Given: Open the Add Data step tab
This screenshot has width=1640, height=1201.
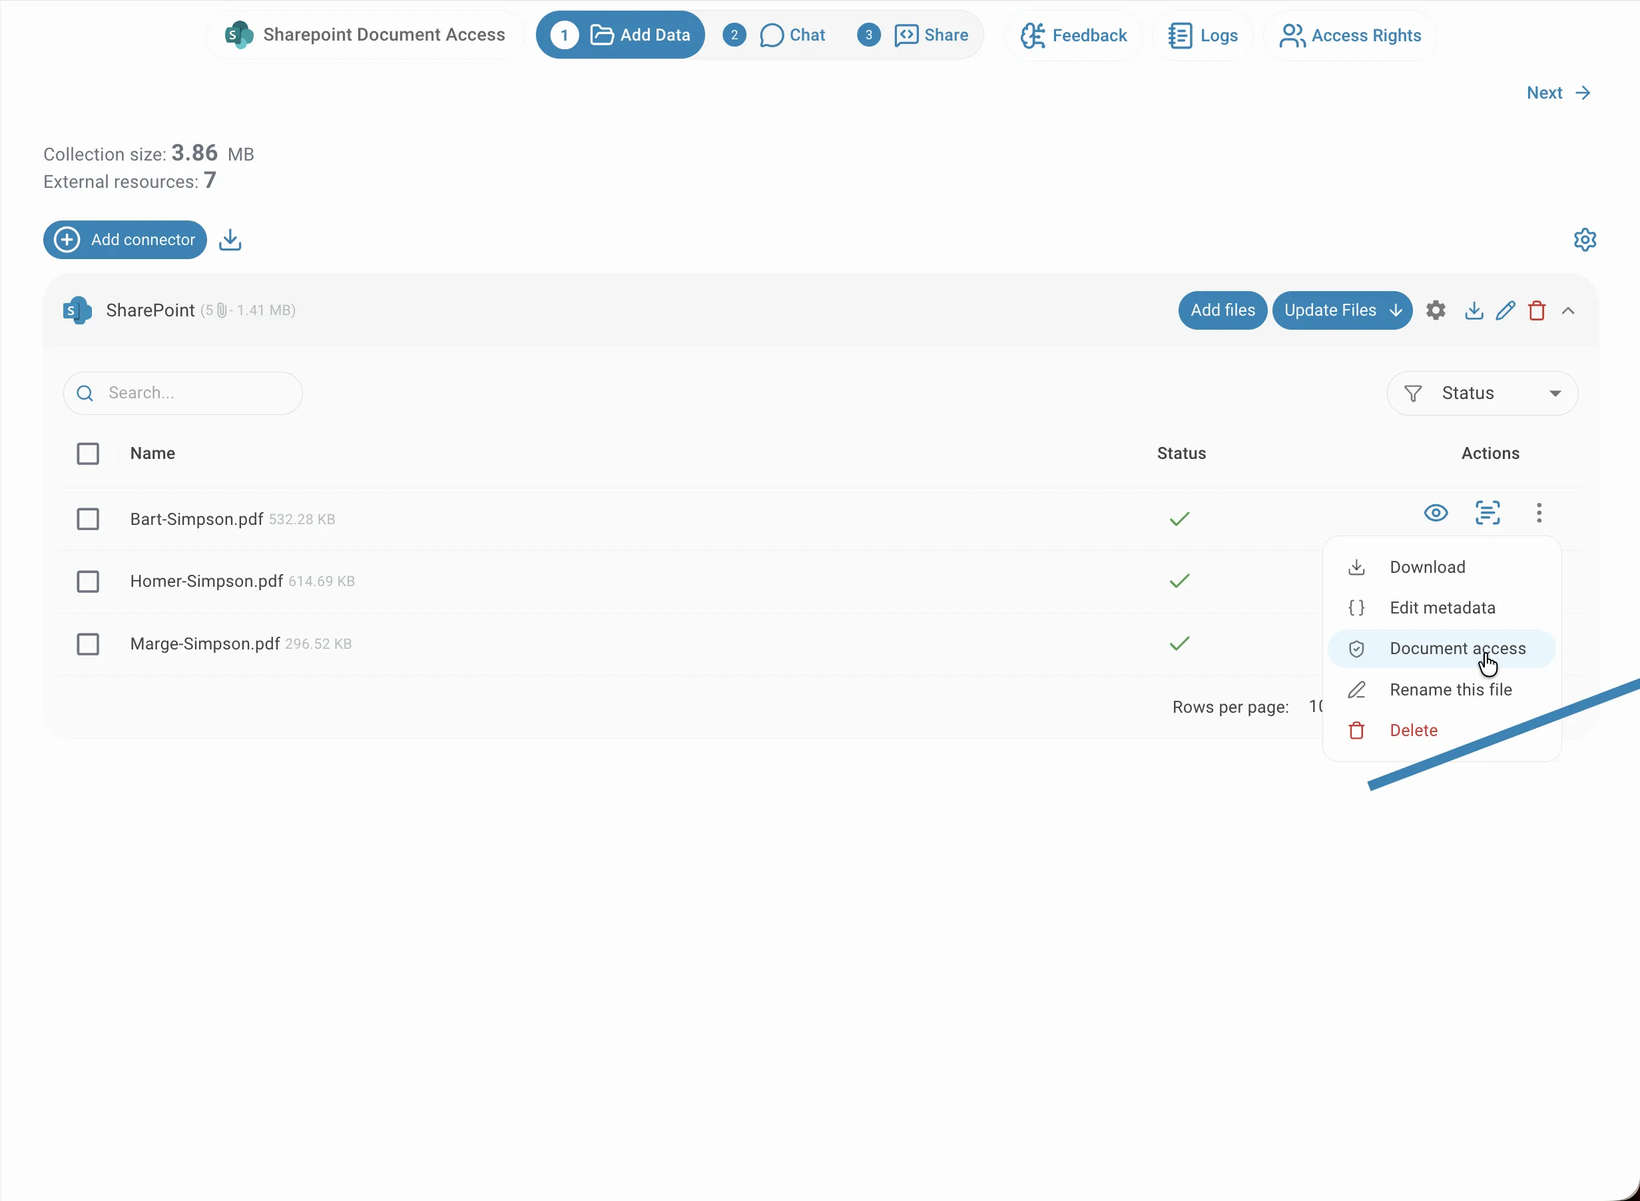Looking at the screenshot, I should 620,35.
